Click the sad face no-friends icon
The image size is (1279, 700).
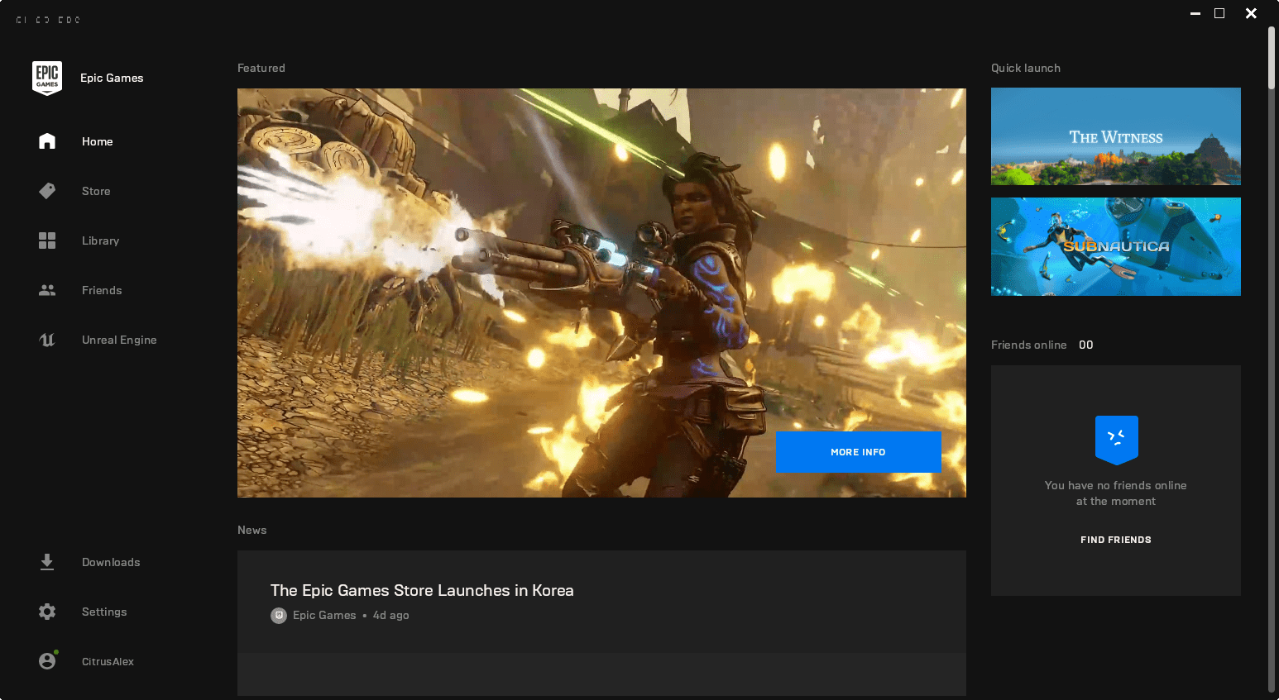1116,438
